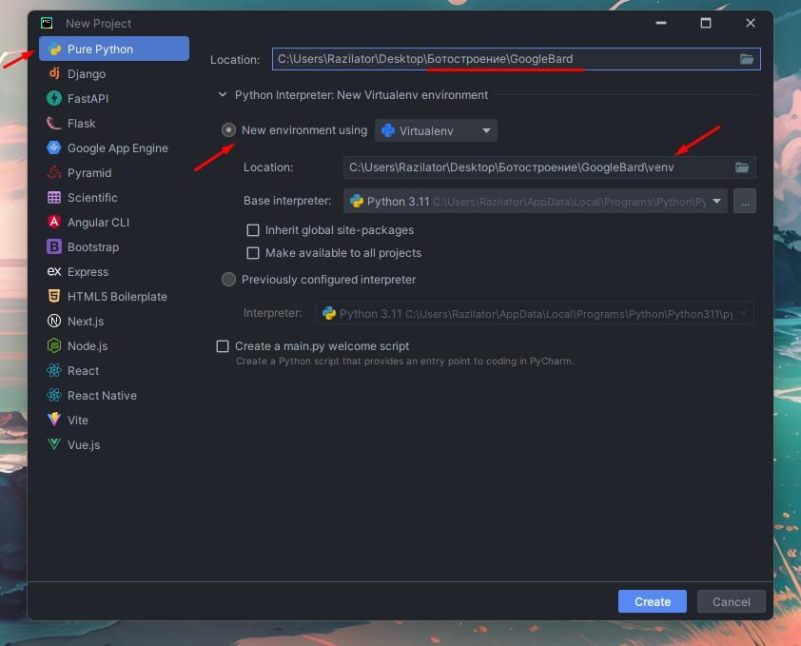Image resolution: width=801 pixels, height=646 pixels.
Task: Click the Node.js hexagon icon
Action: (x=54, y=346)
